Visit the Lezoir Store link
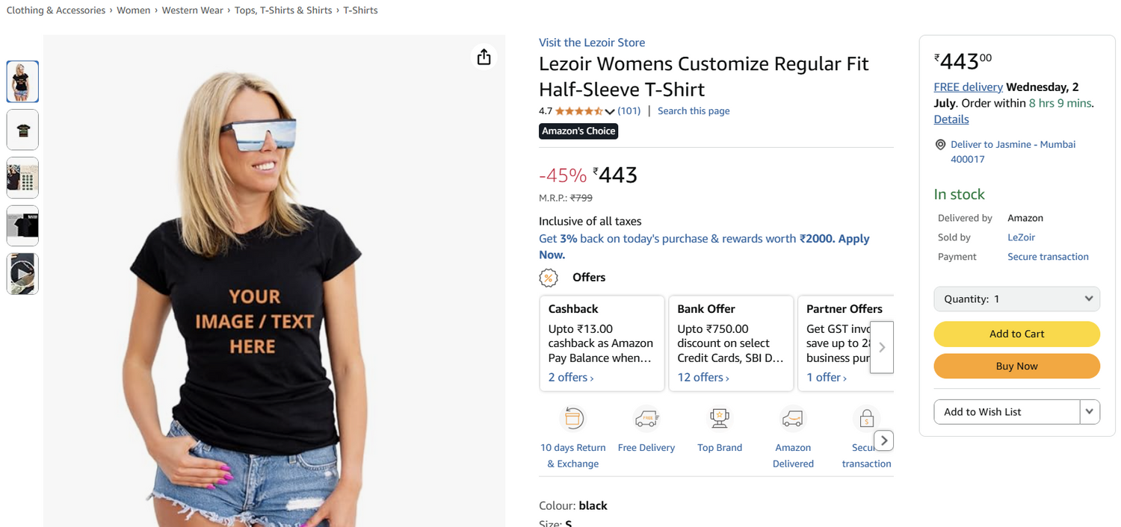 coord(592,43)
